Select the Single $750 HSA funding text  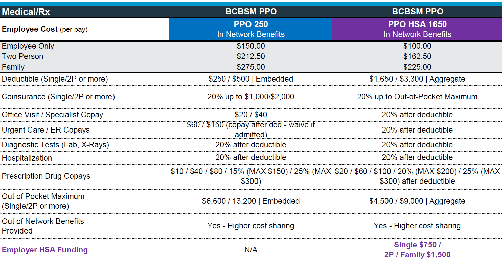coord(417,245)
